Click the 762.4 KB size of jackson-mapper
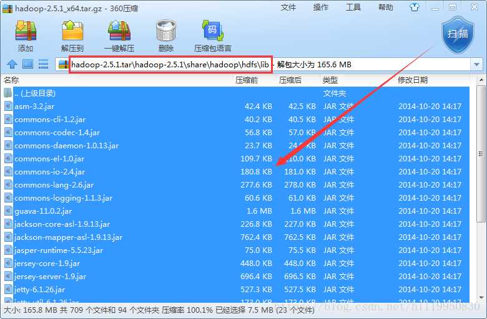The image size is (487, 319). (x=256, y=237)
